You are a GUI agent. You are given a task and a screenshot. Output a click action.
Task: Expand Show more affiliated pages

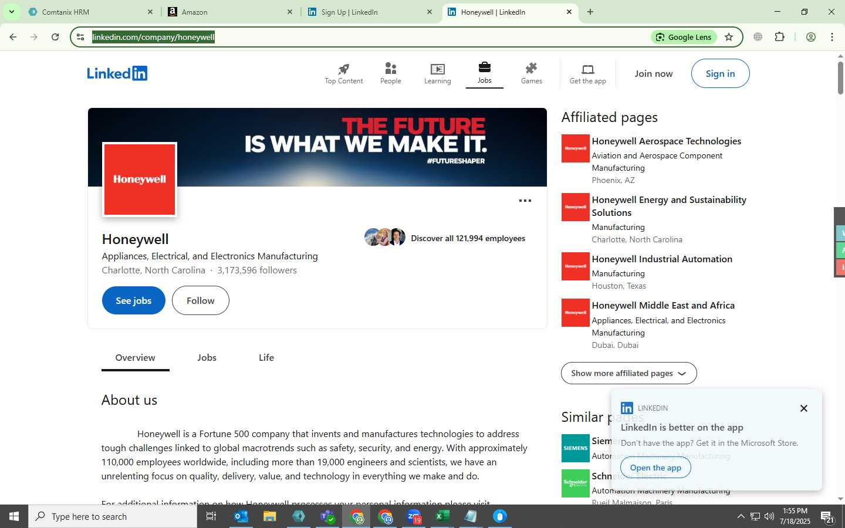tap(628, 373)
